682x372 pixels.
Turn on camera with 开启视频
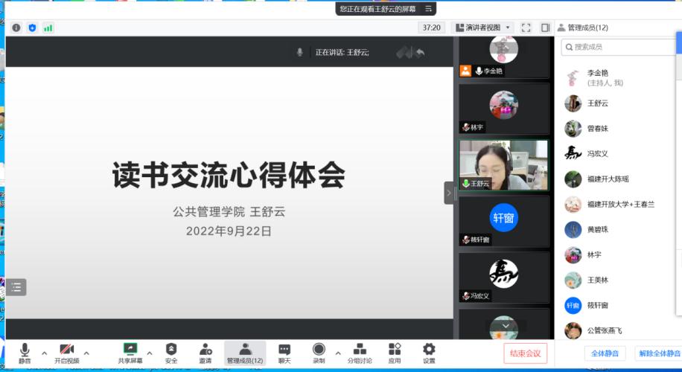point(66,350)
